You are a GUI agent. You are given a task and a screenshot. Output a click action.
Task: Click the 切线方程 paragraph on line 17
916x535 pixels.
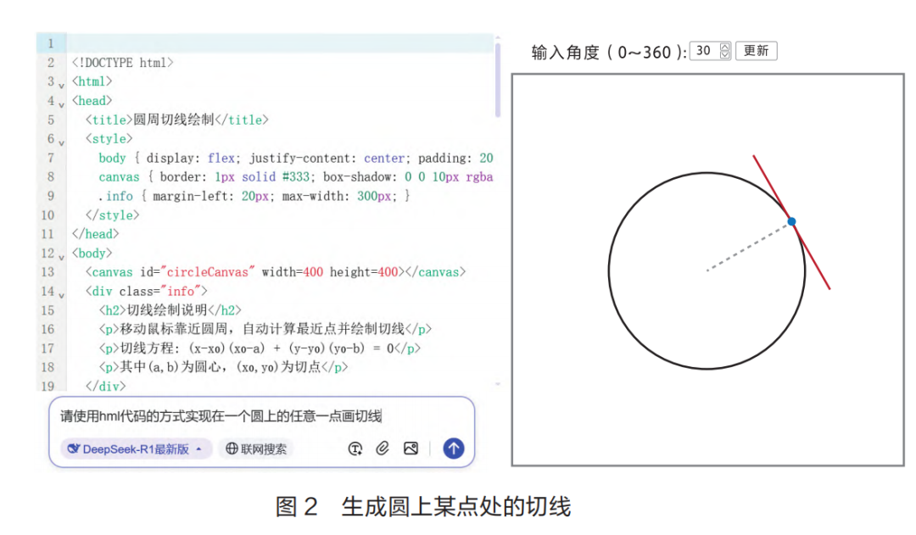(260, 348)
